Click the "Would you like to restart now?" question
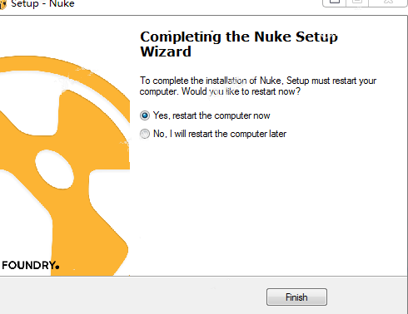The image size is (408, 314). pos(241,91)
